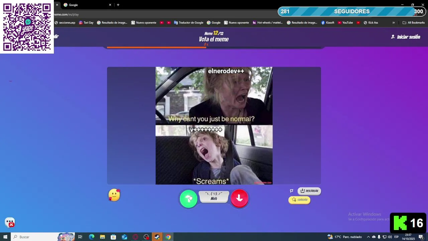
Task: Open Microsoft Store from taskbar
Action: click(x=113, y=237)
